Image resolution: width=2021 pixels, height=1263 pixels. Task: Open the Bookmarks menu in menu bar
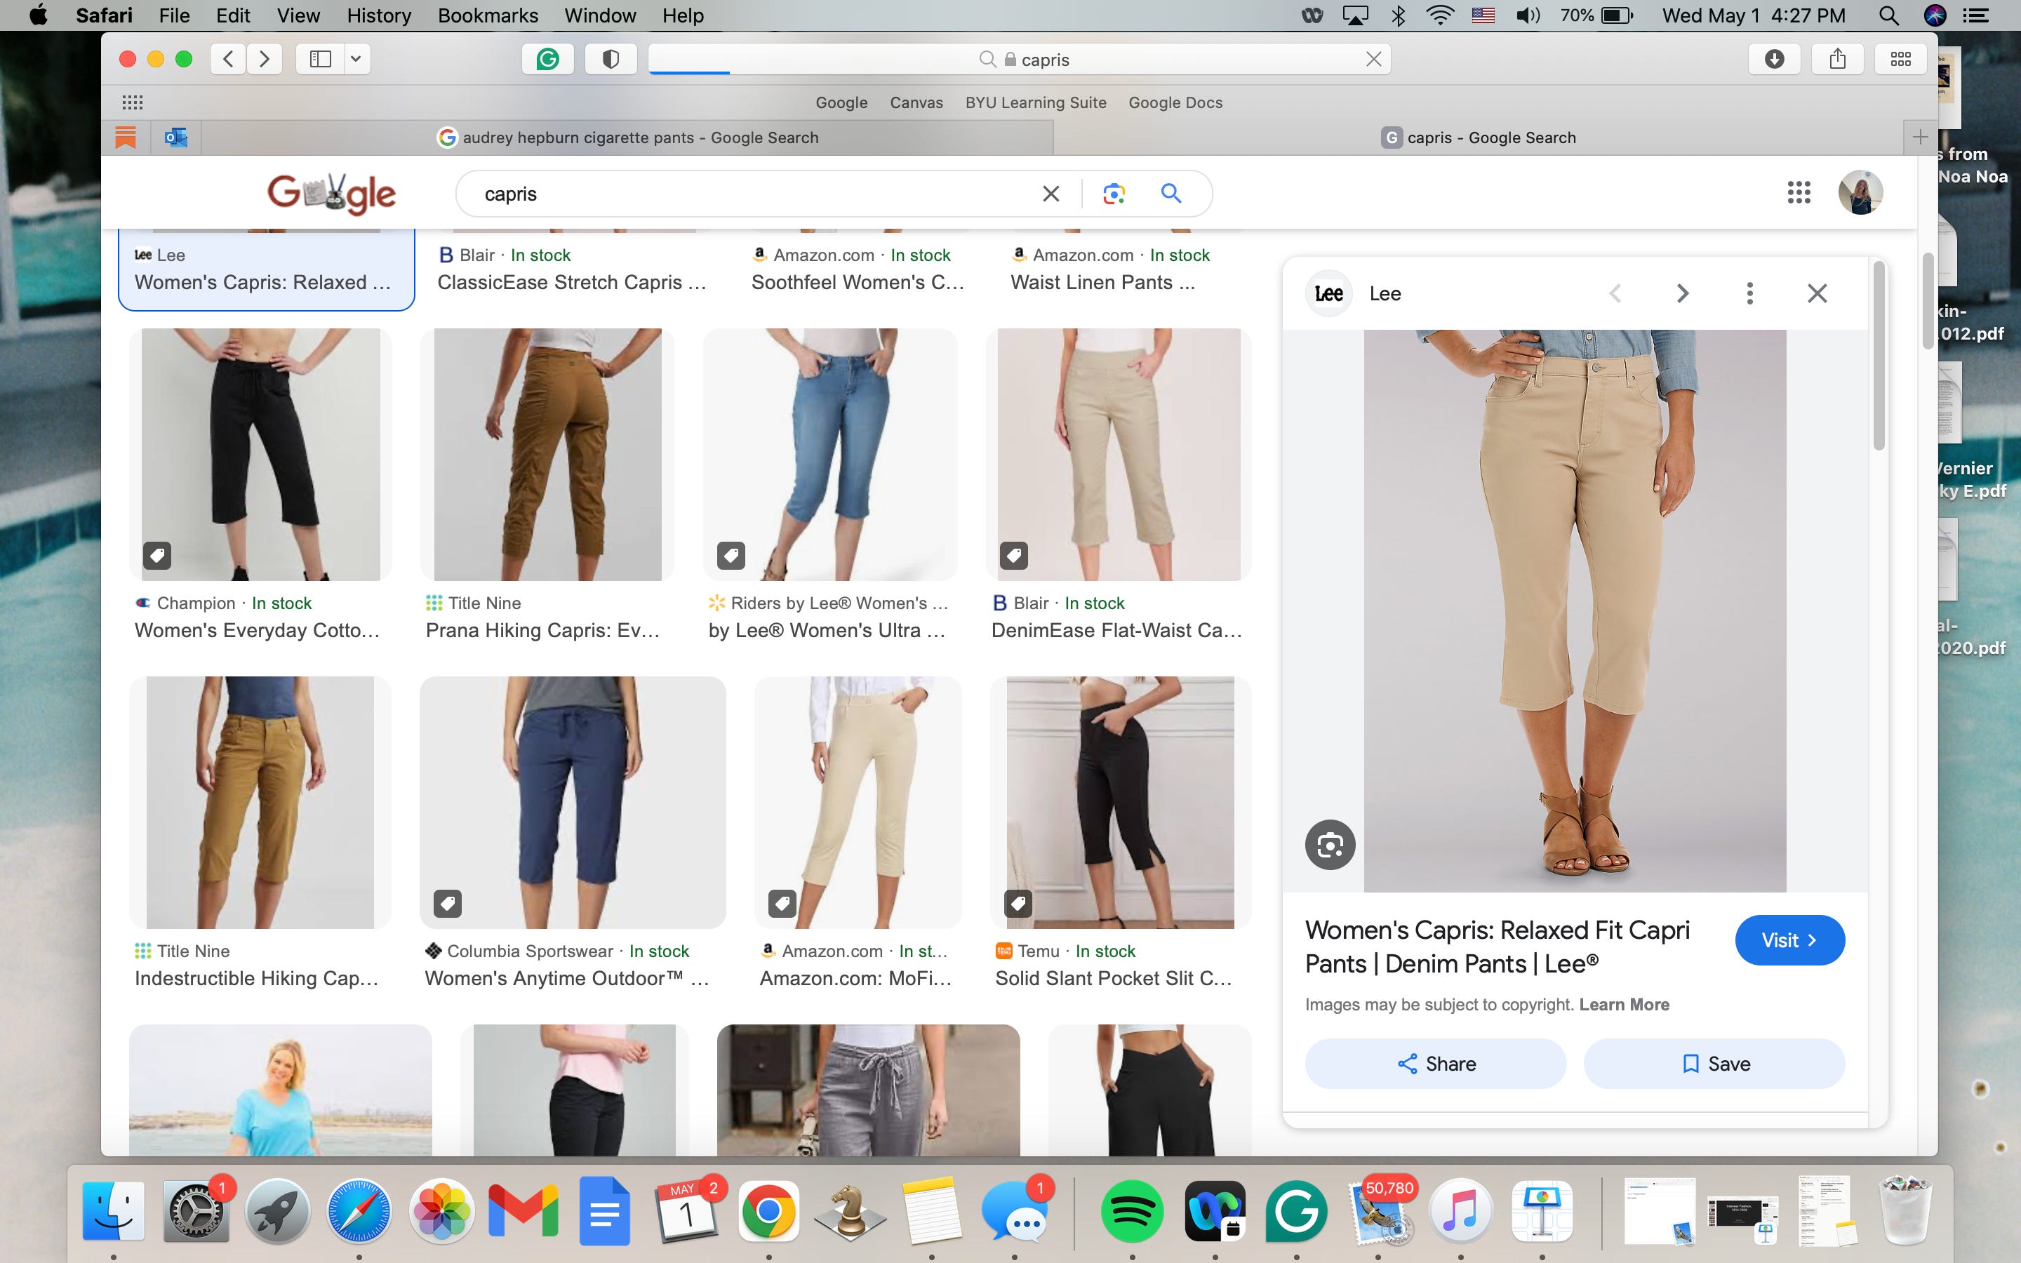pos(488,16)
